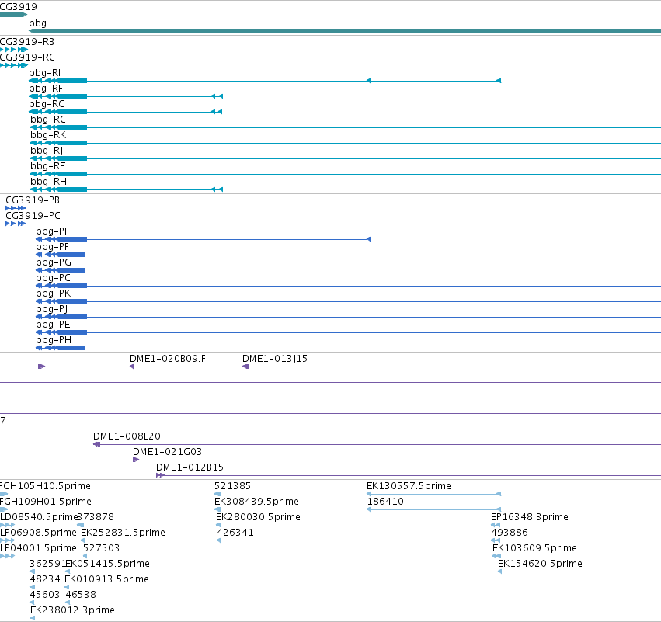Select the CG3919 gene label

tap(18, 7)
